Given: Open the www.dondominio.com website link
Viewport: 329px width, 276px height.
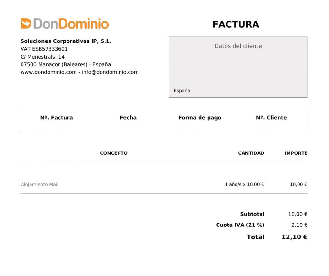Looking at the screenshot, I should click(x=49, y=72).
